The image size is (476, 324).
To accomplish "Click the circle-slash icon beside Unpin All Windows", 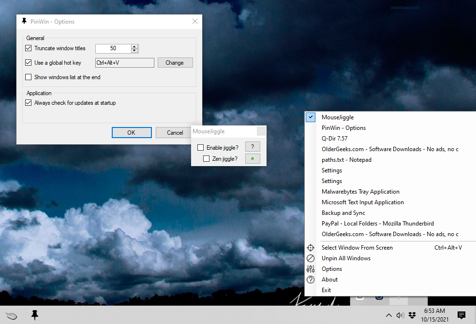I will (x=311, y=258).
